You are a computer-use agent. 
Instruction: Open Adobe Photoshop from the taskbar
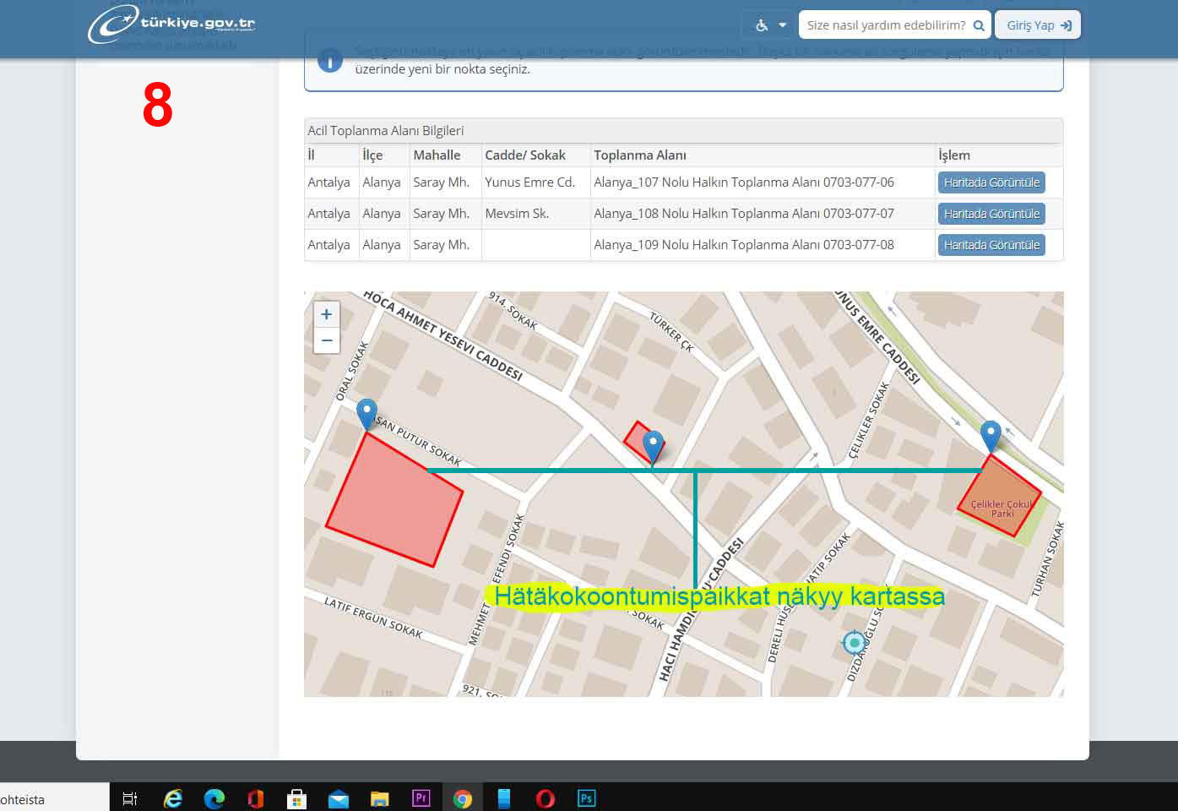586,798
